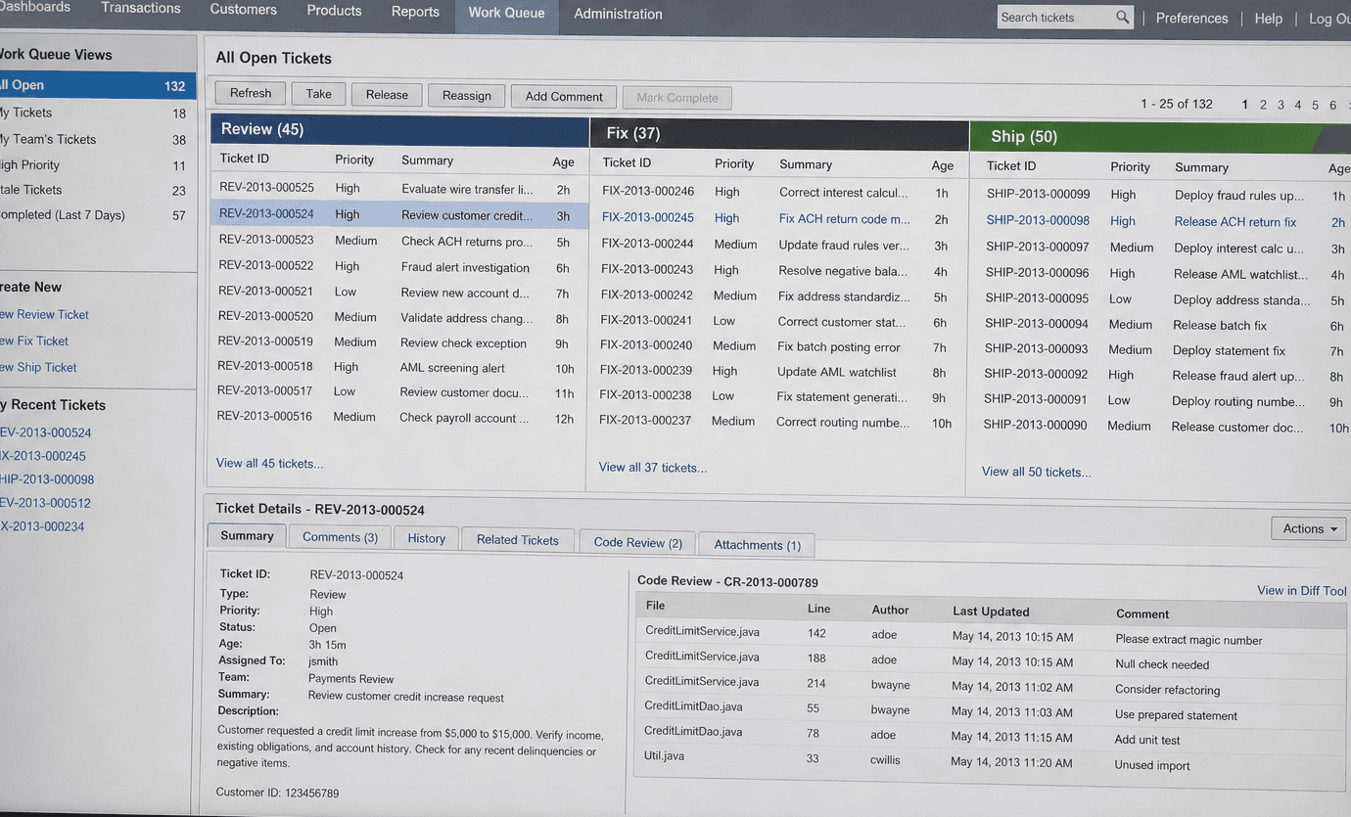Click the Reassign button
1351x817 pixels.
pyautogui.click(x=466, y=95)
